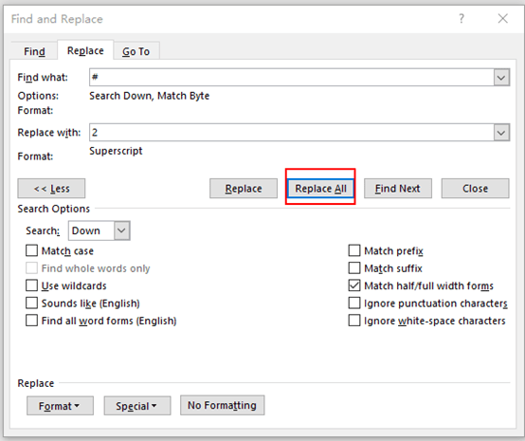Click the help question mark icon
Viewport: 525px width, 441px height.
click(x=462, y=18)
